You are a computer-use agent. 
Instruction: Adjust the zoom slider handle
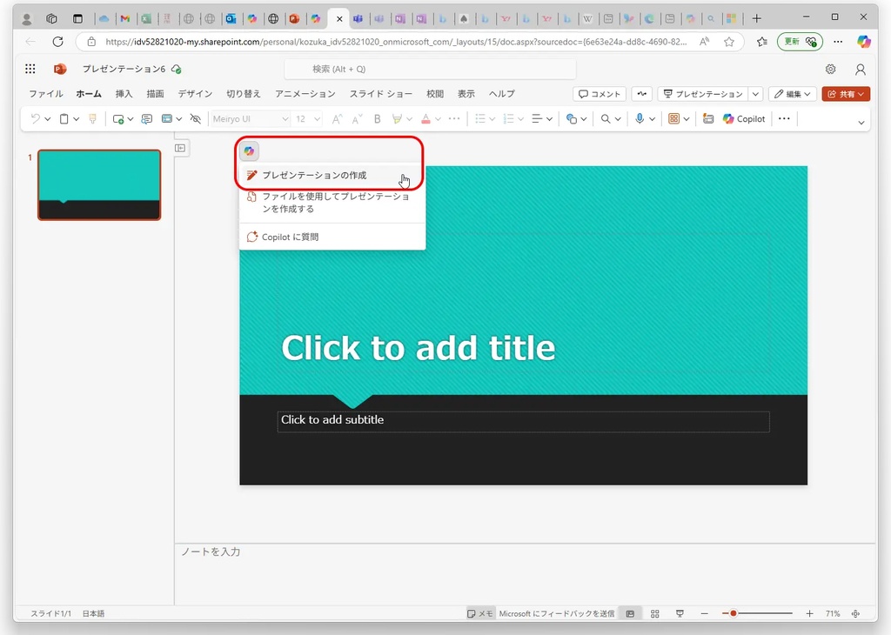[733, 613]
